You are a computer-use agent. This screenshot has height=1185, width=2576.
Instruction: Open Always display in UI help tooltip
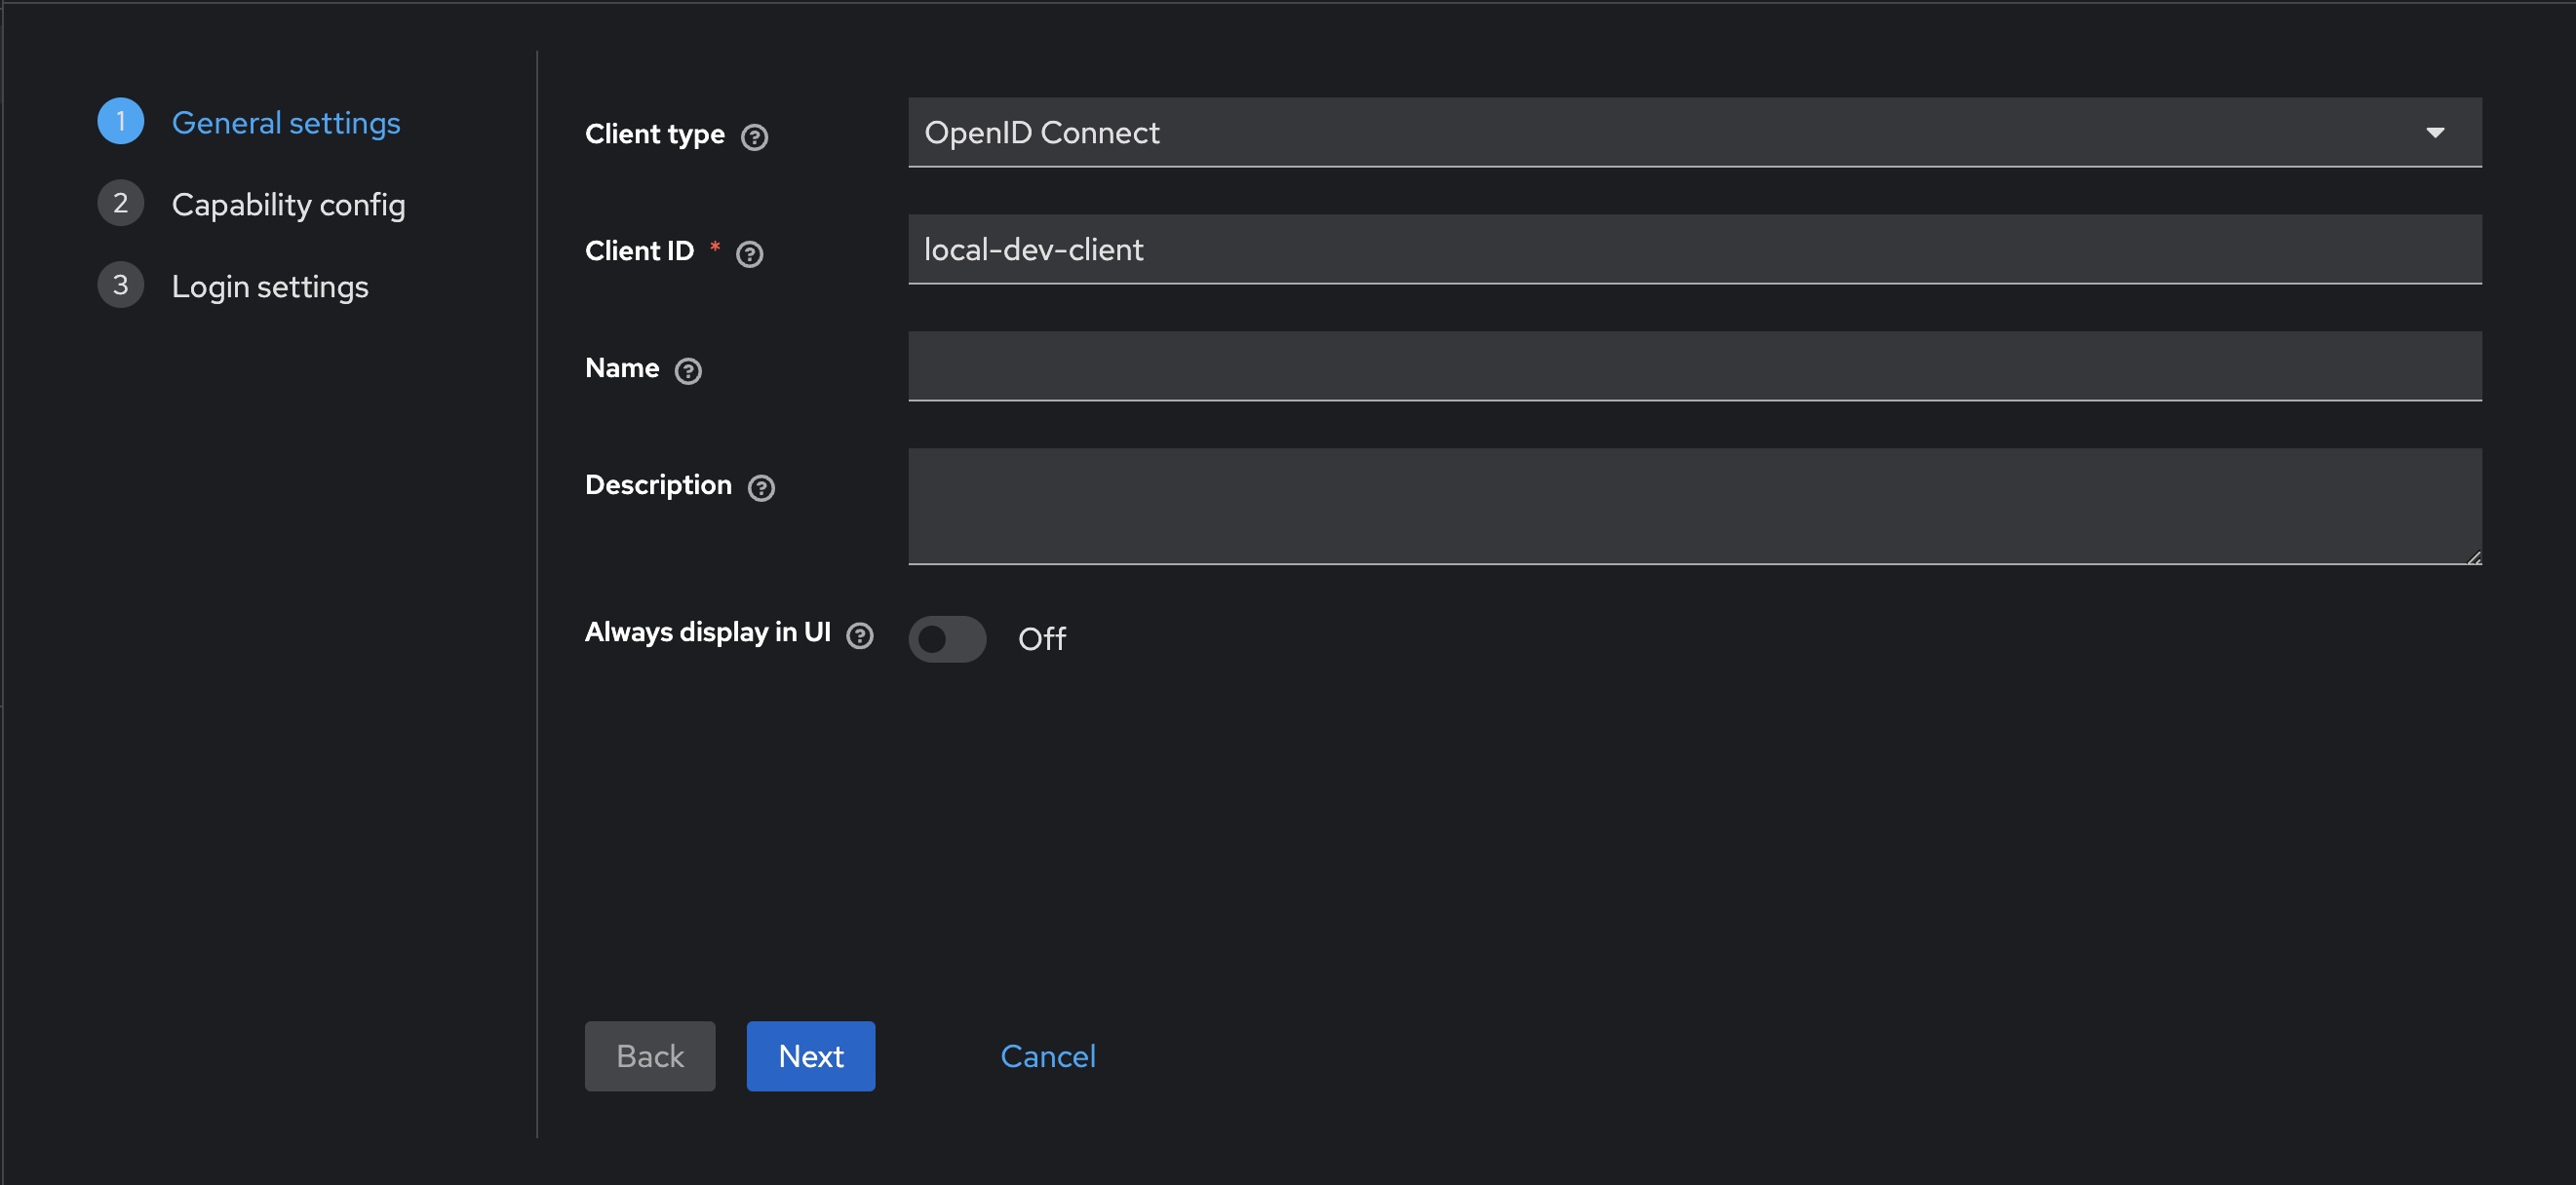(x=860, y=635)
